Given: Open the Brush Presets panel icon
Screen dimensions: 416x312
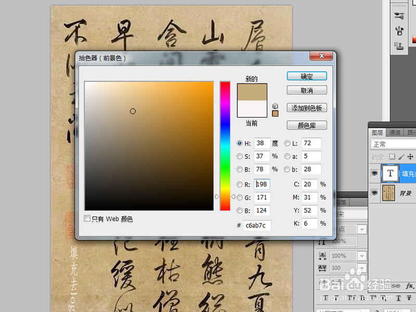Looking at the screenshot, I should (x=399, y=16).
